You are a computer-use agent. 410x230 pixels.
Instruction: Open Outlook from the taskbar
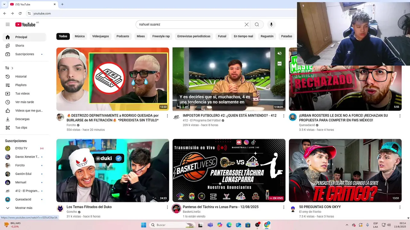pyautogui.click(x=238, y=225)
